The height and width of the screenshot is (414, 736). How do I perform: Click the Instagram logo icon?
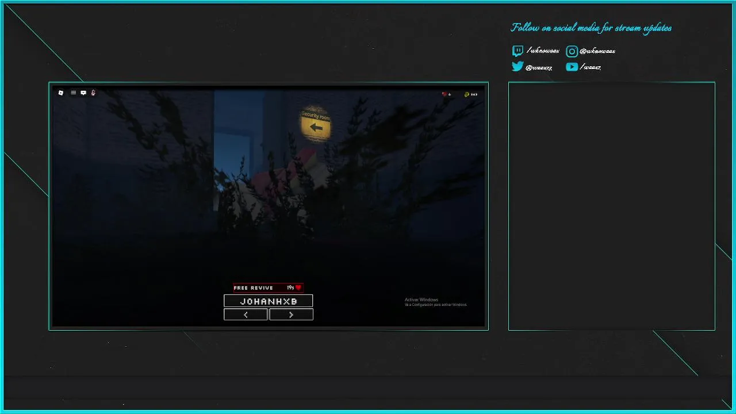tap(572, 51)
